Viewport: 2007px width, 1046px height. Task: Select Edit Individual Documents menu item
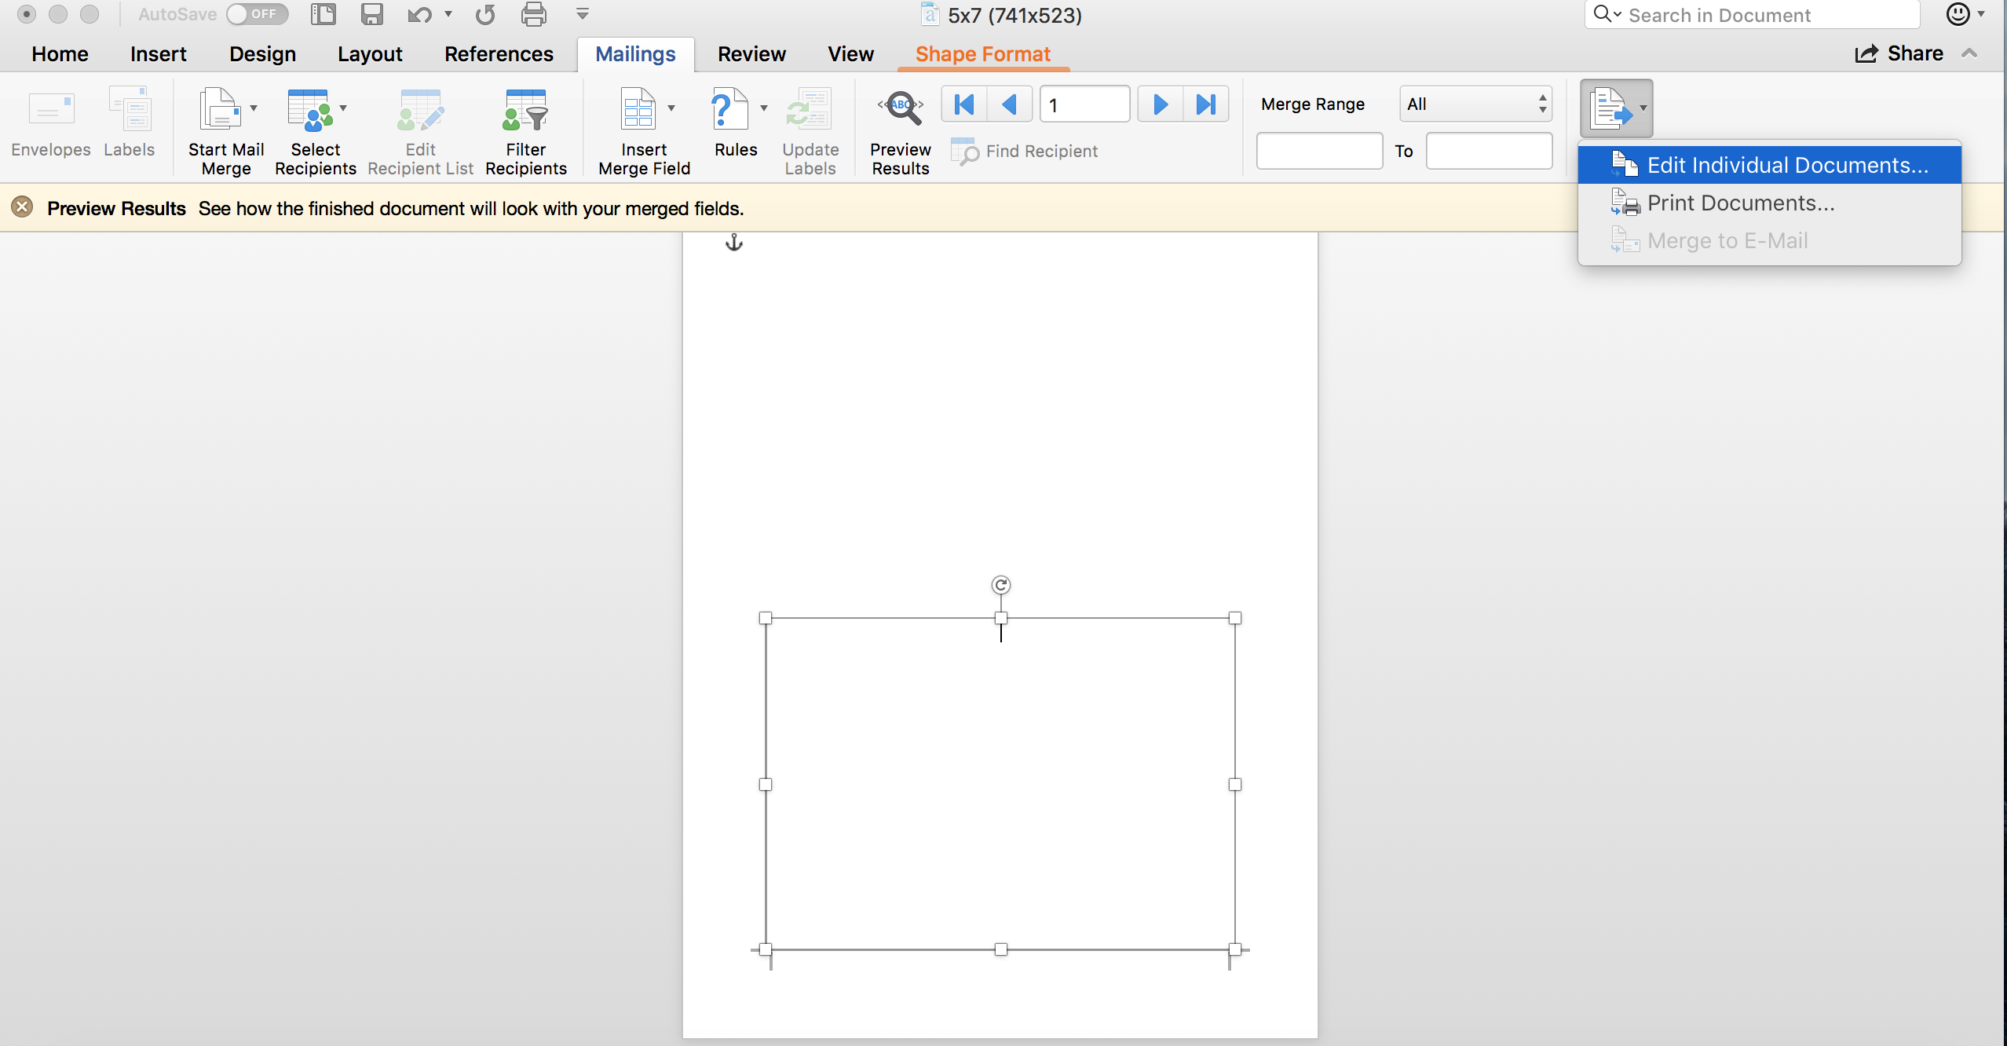pyautogui.click(x=1770, y=165)
